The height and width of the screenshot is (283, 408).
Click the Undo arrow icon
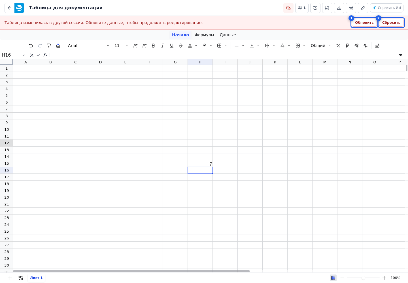[x=31, y=46]
